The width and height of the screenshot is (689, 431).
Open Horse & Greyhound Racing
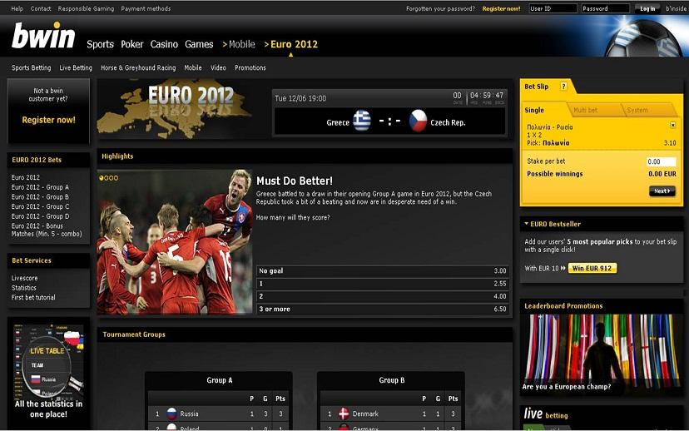point(138,67)
